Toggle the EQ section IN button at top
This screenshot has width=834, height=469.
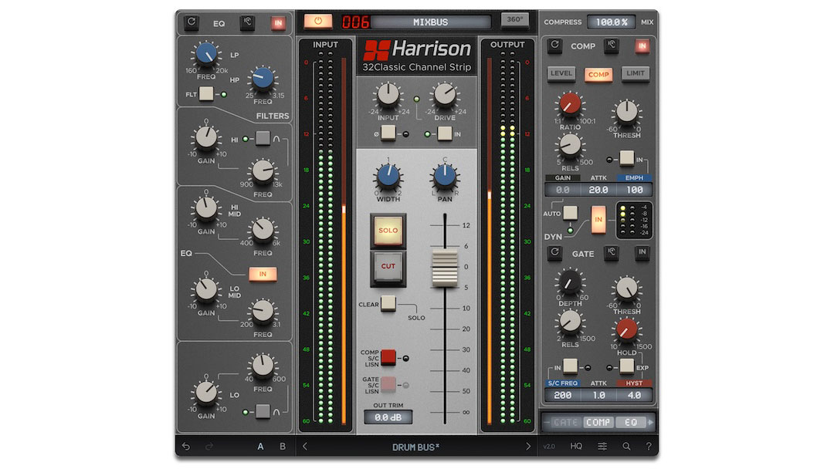(278, 22)
